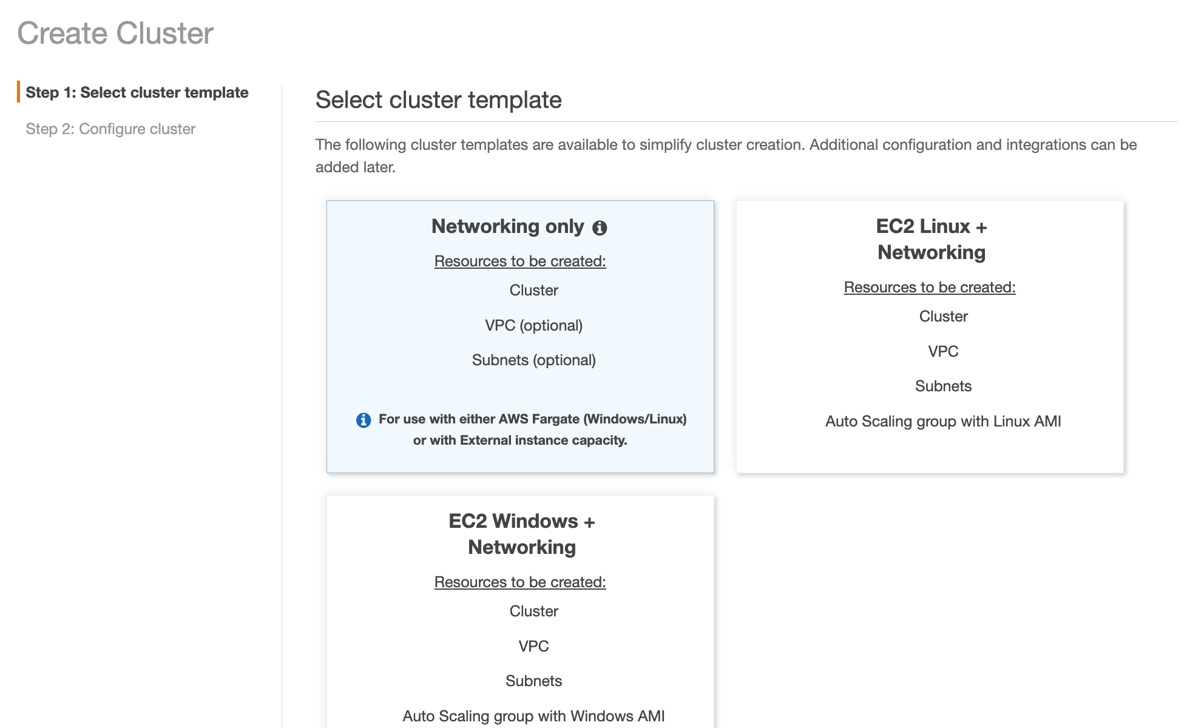Screen dimensions: 1187x728
Task: Click Resources to be created on Networking only card
Action: click(519, 261)
